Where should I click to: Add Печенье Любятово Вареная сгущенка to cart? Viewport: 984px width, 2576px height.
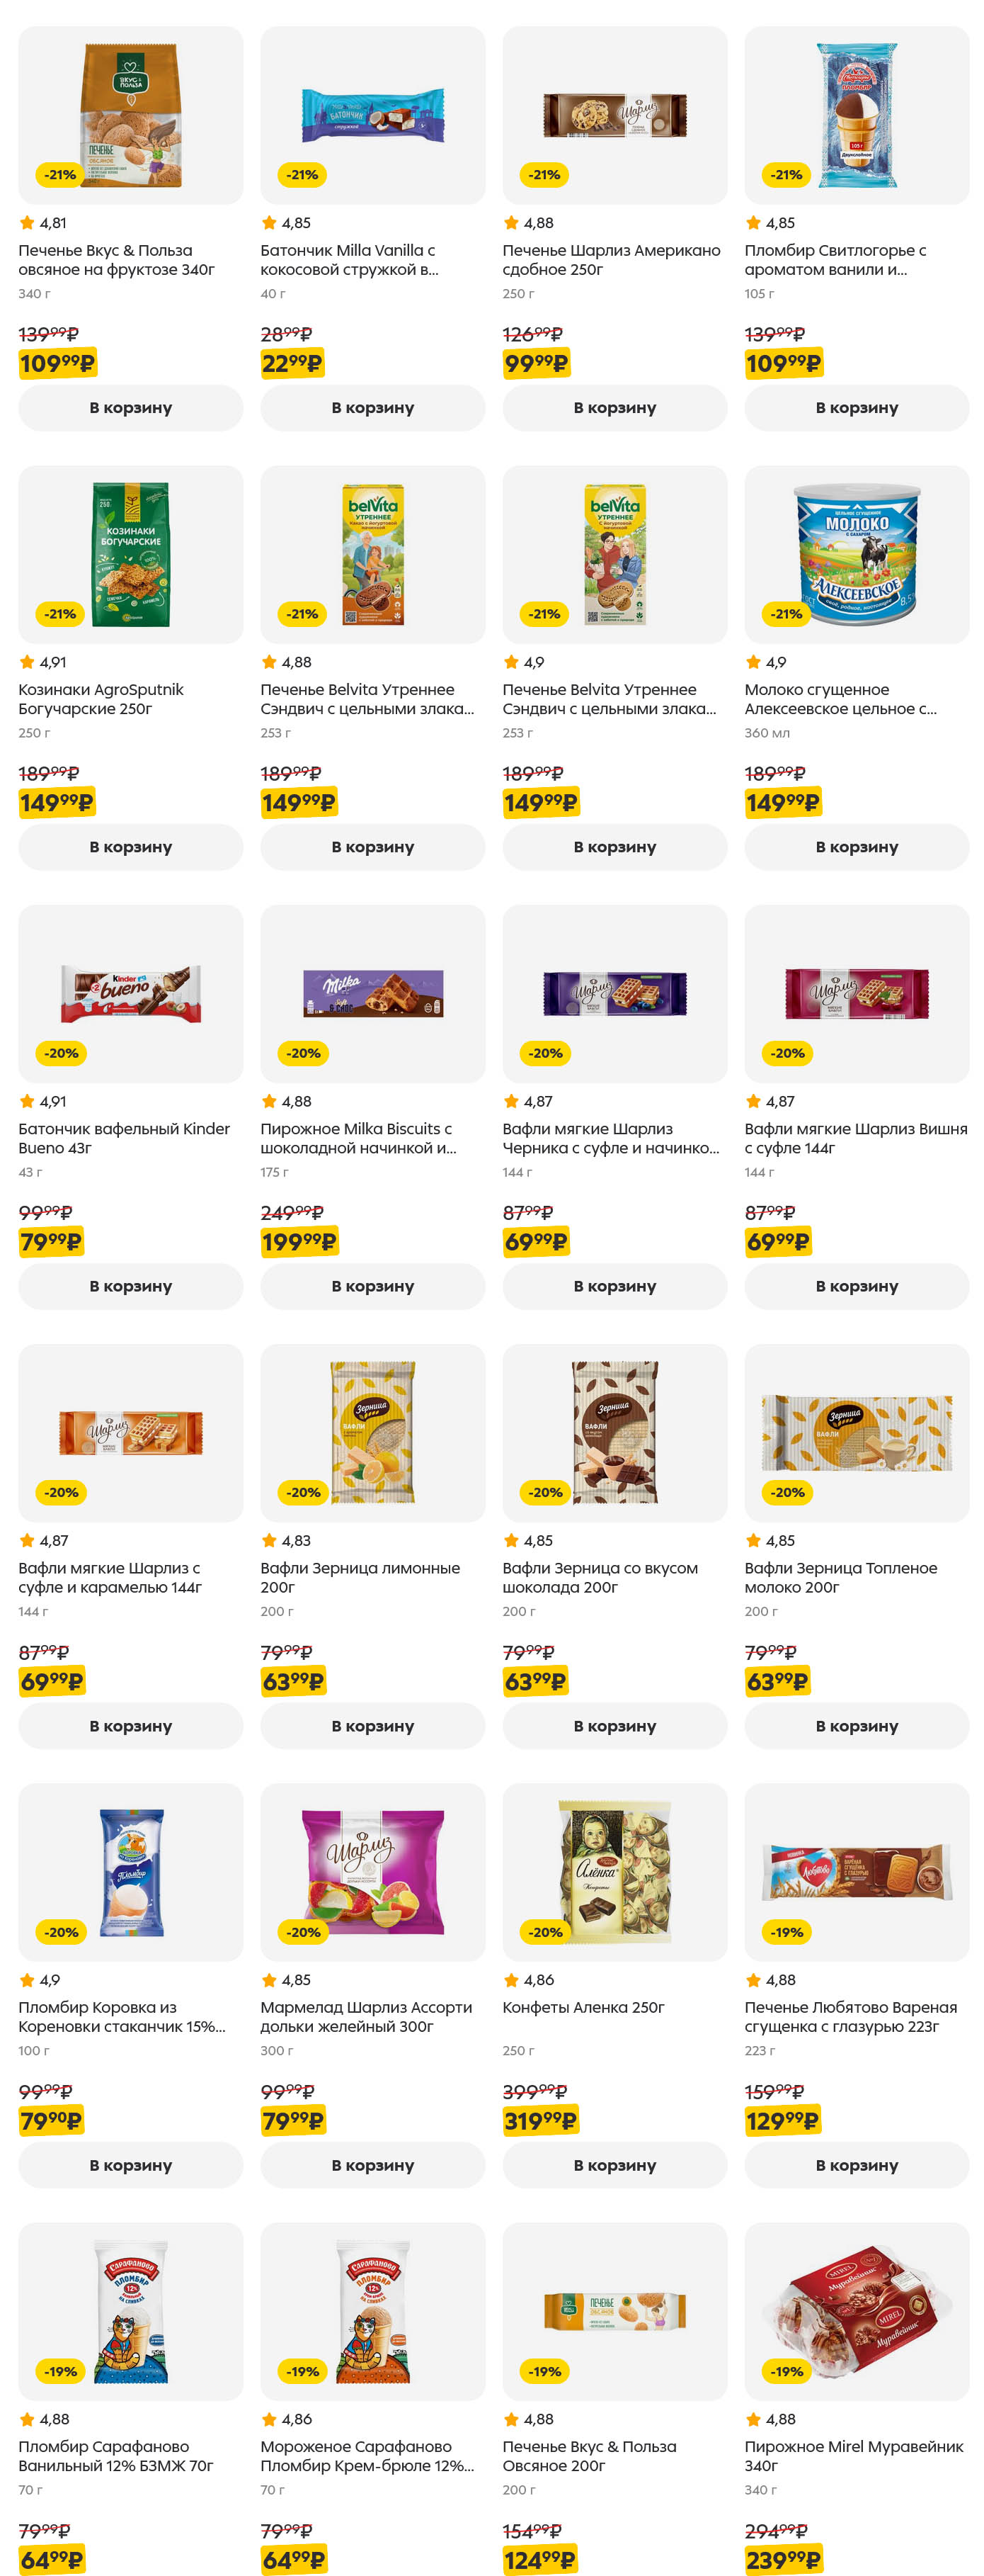(856, 2165)
